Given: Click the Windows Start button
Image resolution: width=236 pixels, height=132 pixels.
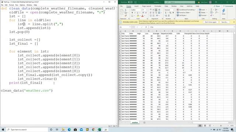Looking at the screenshot, I should 3,129.
